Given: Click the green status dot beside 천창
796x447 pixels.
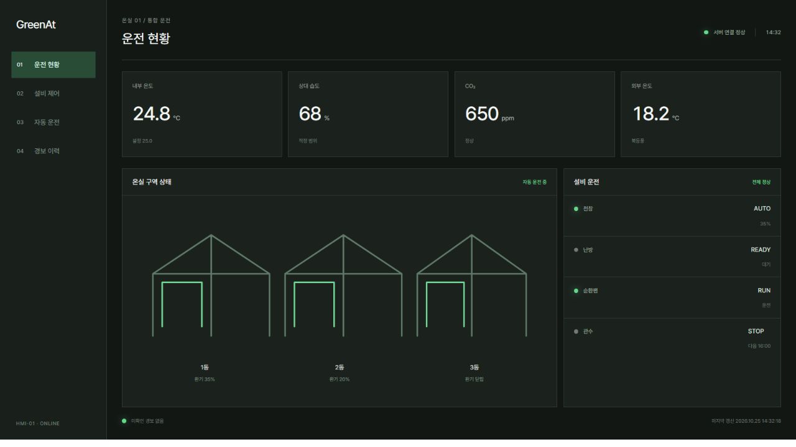Looking at the screenshot, I should pos(576,209).
